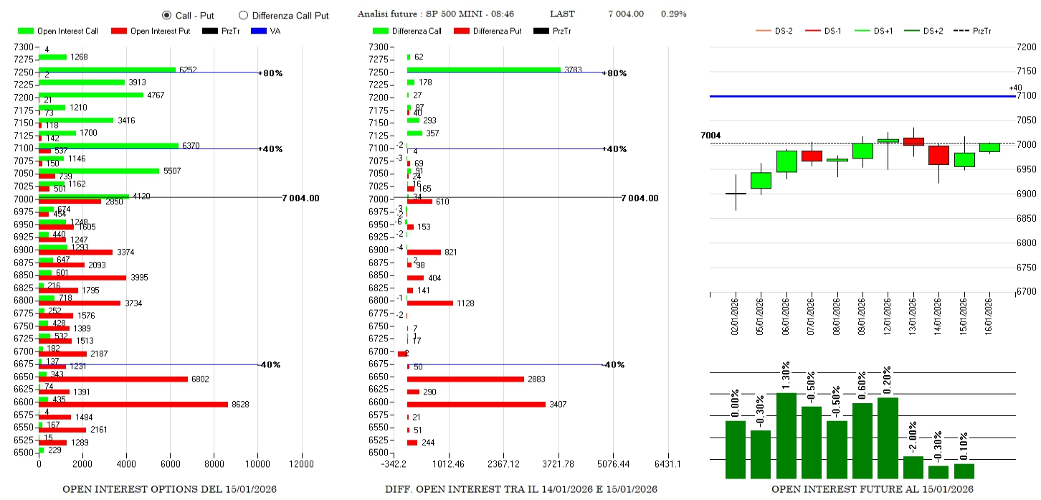Click the red Open Interest Put legend swatch

click(x=119, y=31)
